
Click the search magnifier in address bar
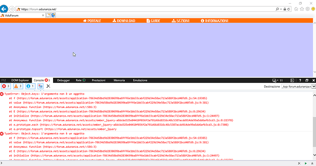pyautogui.click(x=277, y=9)
